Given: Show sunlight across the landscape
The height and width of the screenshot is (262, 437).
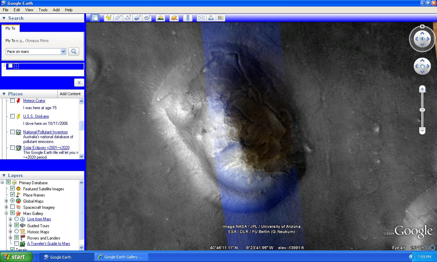Looking at the screenshot, I should pos(160,18).
